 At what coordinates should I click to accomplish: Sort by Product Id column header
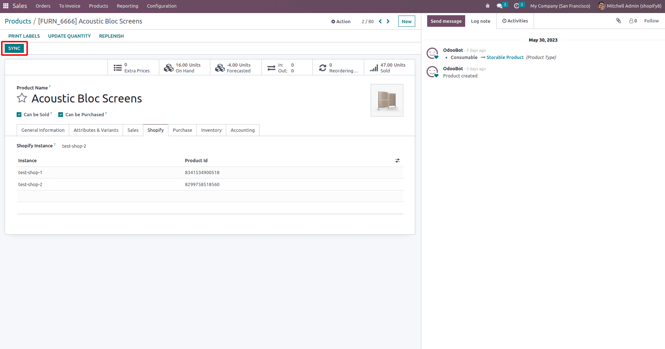pyautogui.click(x=196, y=161)
